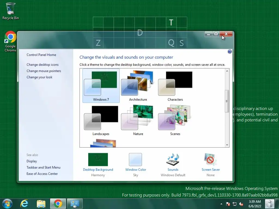
Task: Click the partially visible theme in the third row
Action: pos(103,143)
